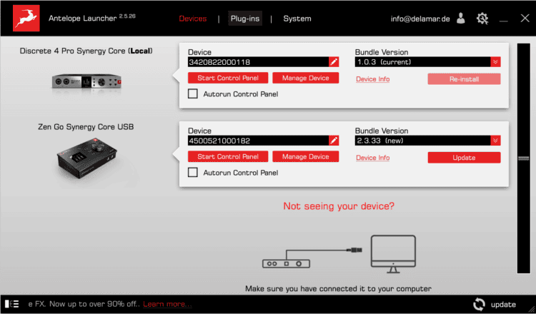Click the sidebar panel icon in footer
Image resolution: width=536 pixels, height=314 pixels.
click(12, 304)
